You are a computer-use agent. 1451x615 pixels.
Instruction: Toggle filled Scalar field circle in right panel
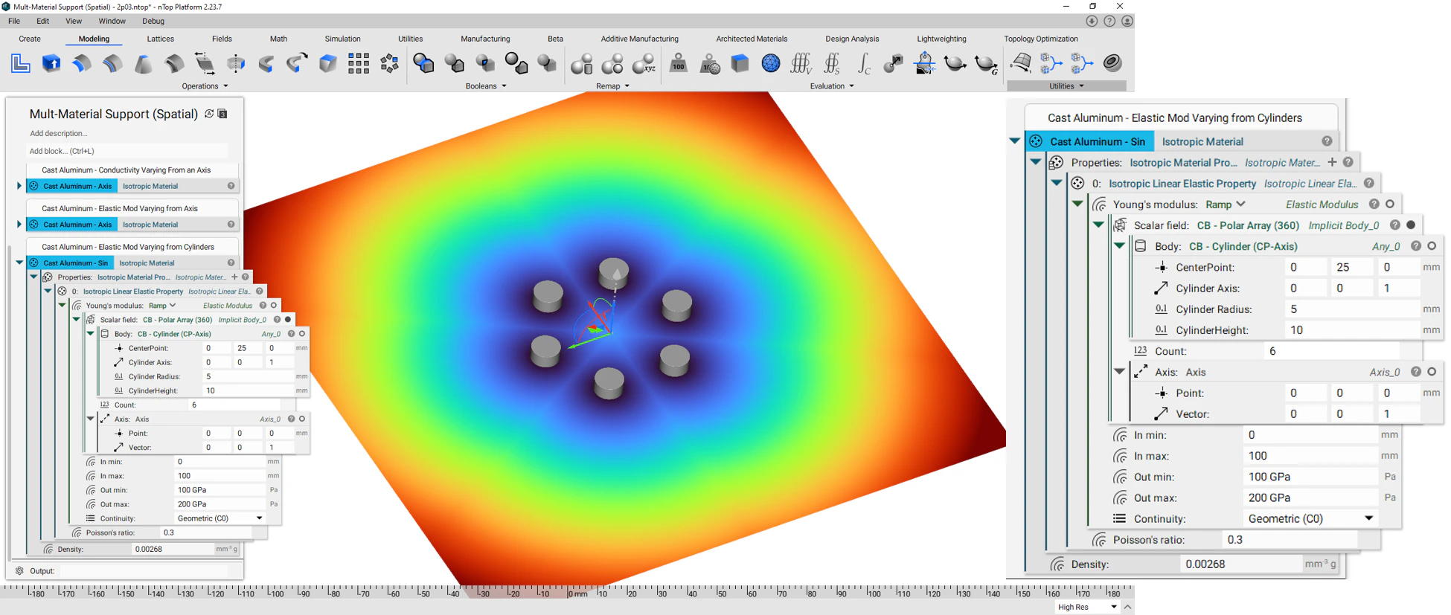pos(1411,225)
